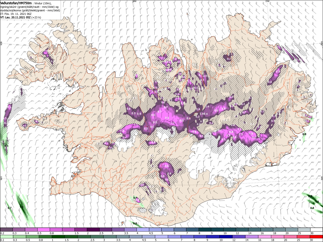This screenshot has height=242, width=323.
Task: Click the bottom-row legend label '30'
Action: coord(311,240)
